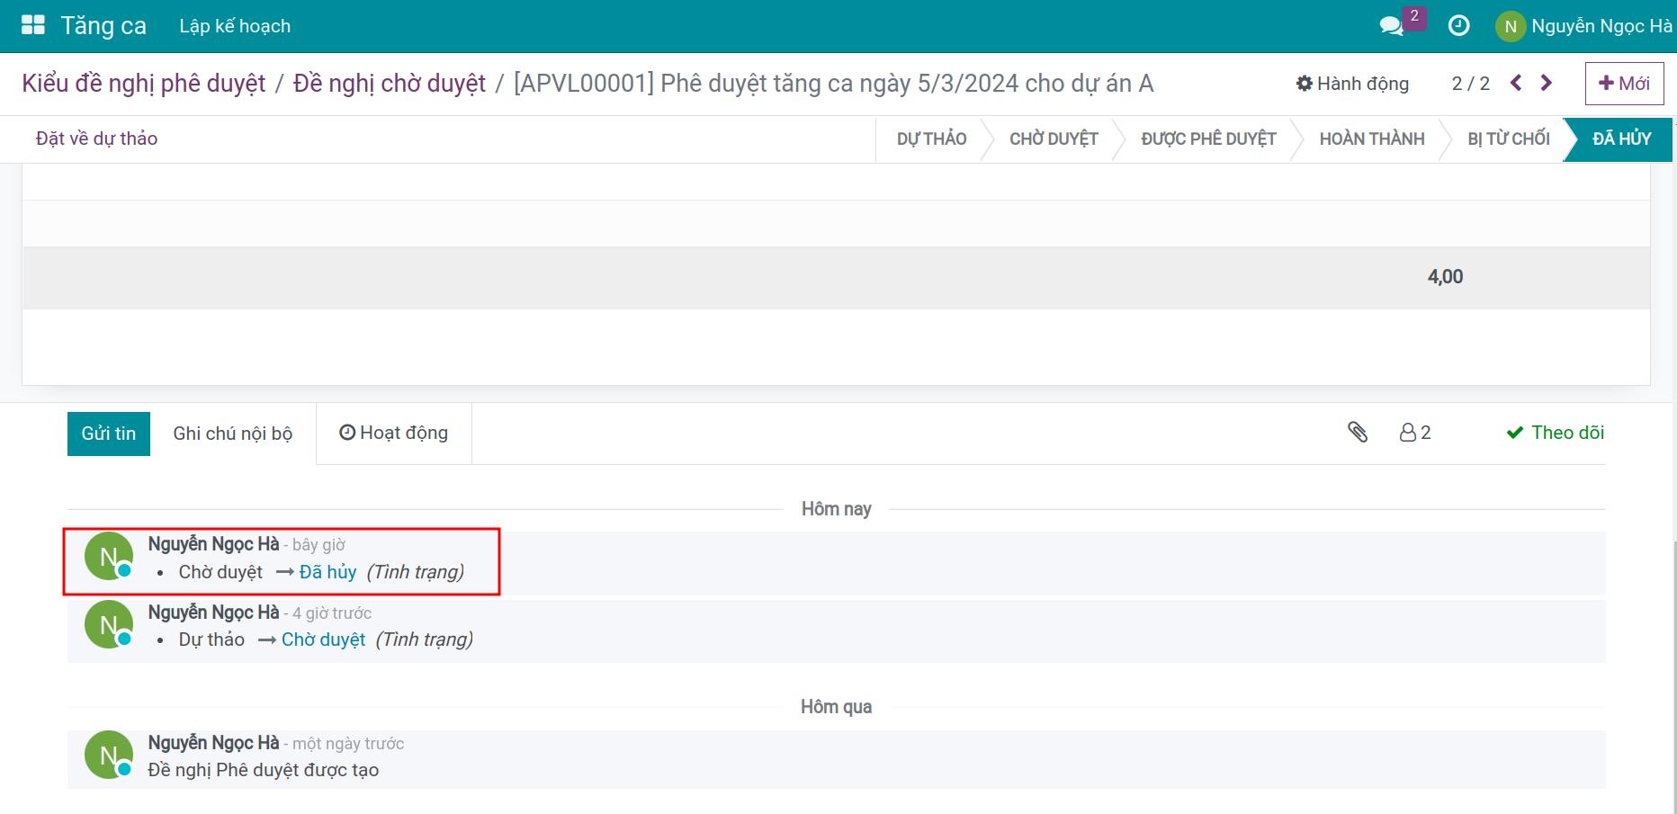Switch to Ghi chú nội bộ tab
Screen dimensions: 1677x814
click(233, 434)
